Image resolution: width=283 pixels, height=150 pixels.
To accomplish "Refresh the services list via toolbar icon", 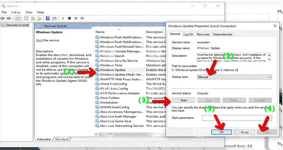I will pyautogui.click(x=33, y=18).
